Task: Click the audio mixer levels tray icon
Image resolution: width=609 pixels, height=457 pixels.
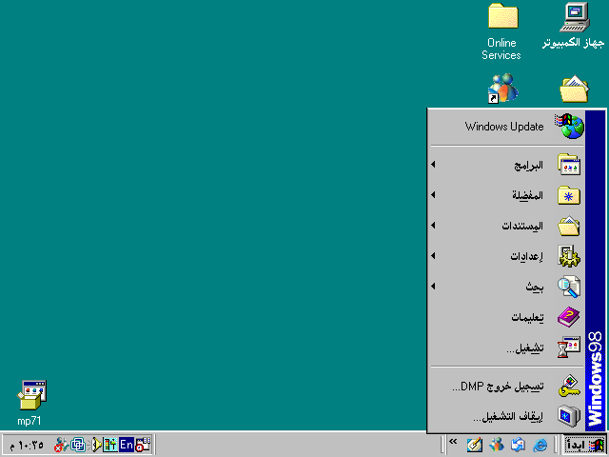Action: 110,445
